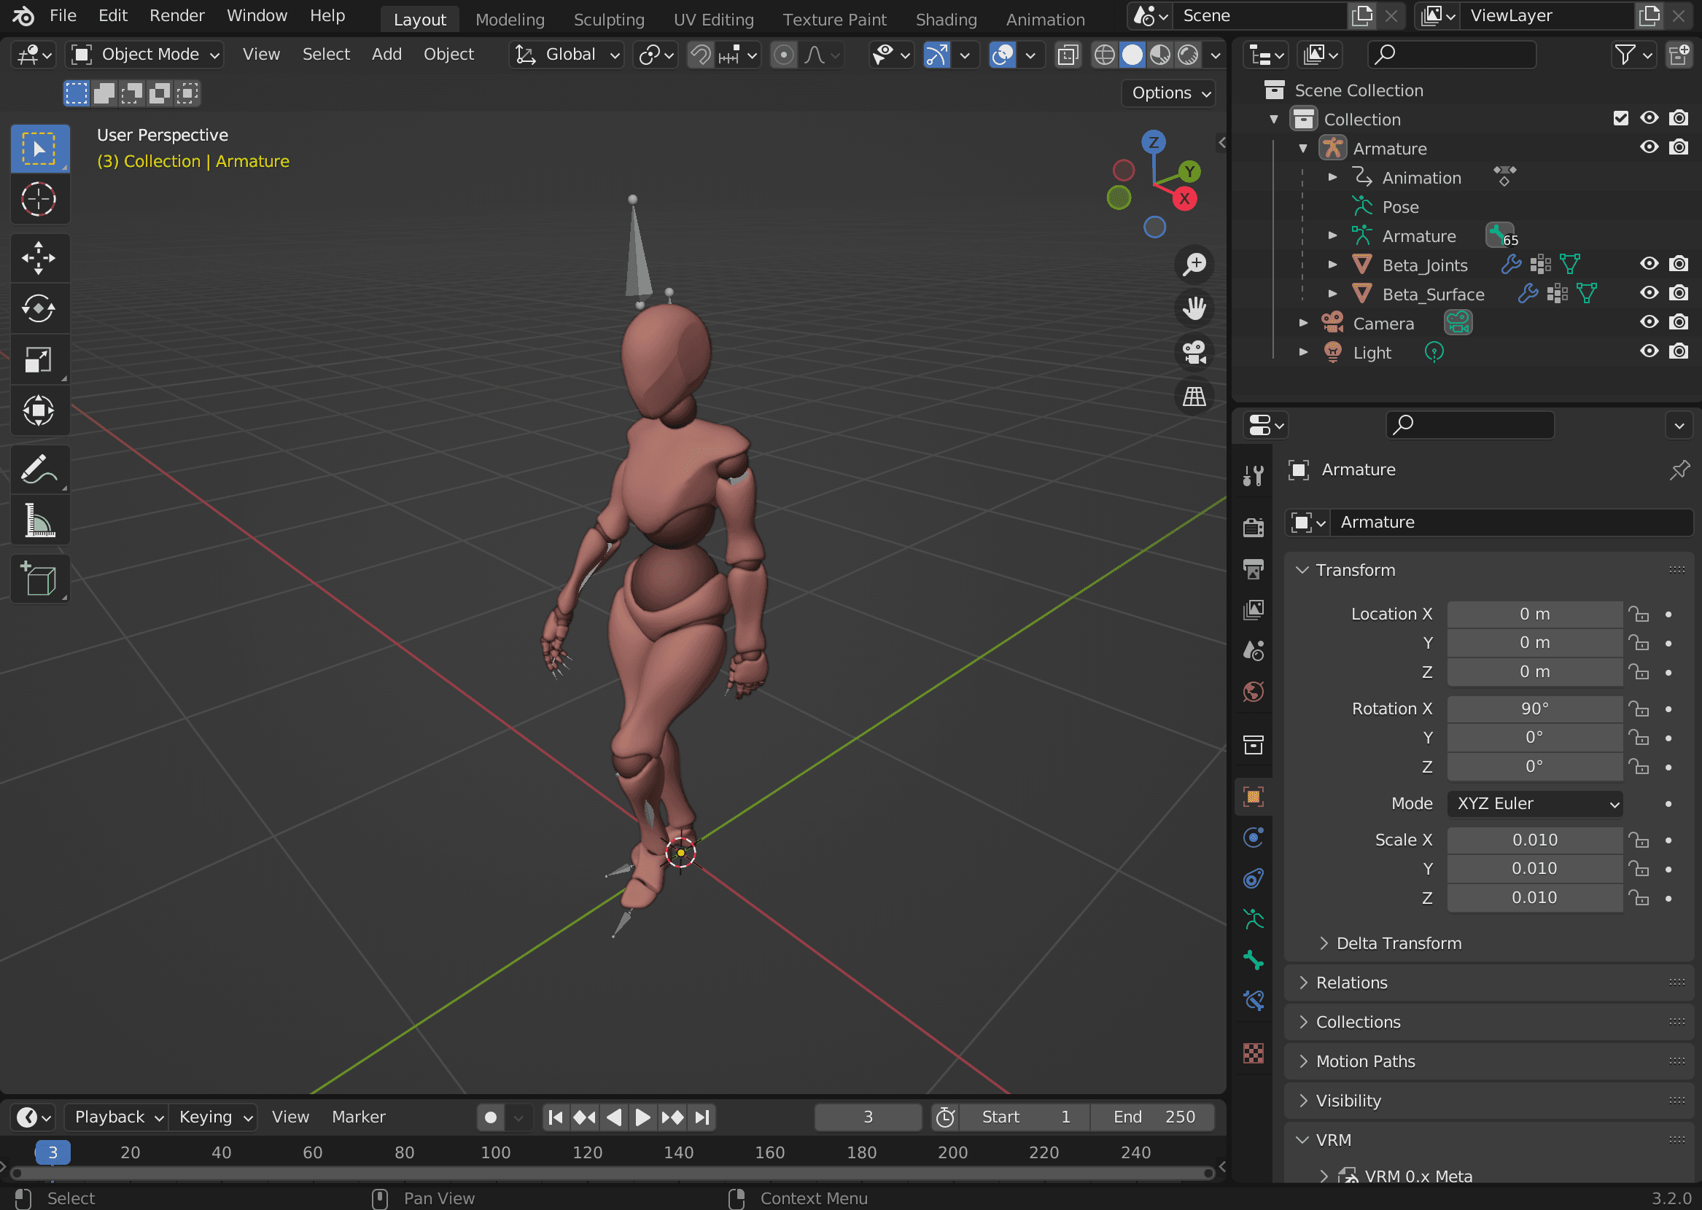
Task: Hide Camera in viewport via eye
Action: 1649,322
